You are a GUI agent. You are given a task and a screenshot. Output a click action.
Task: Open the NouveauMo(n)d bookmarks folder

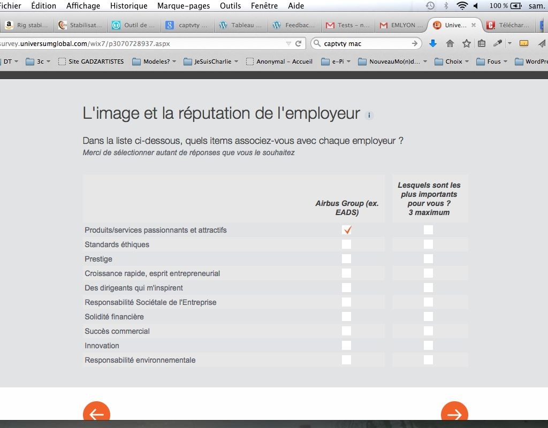pyautogui.click(x=393, y=62)
